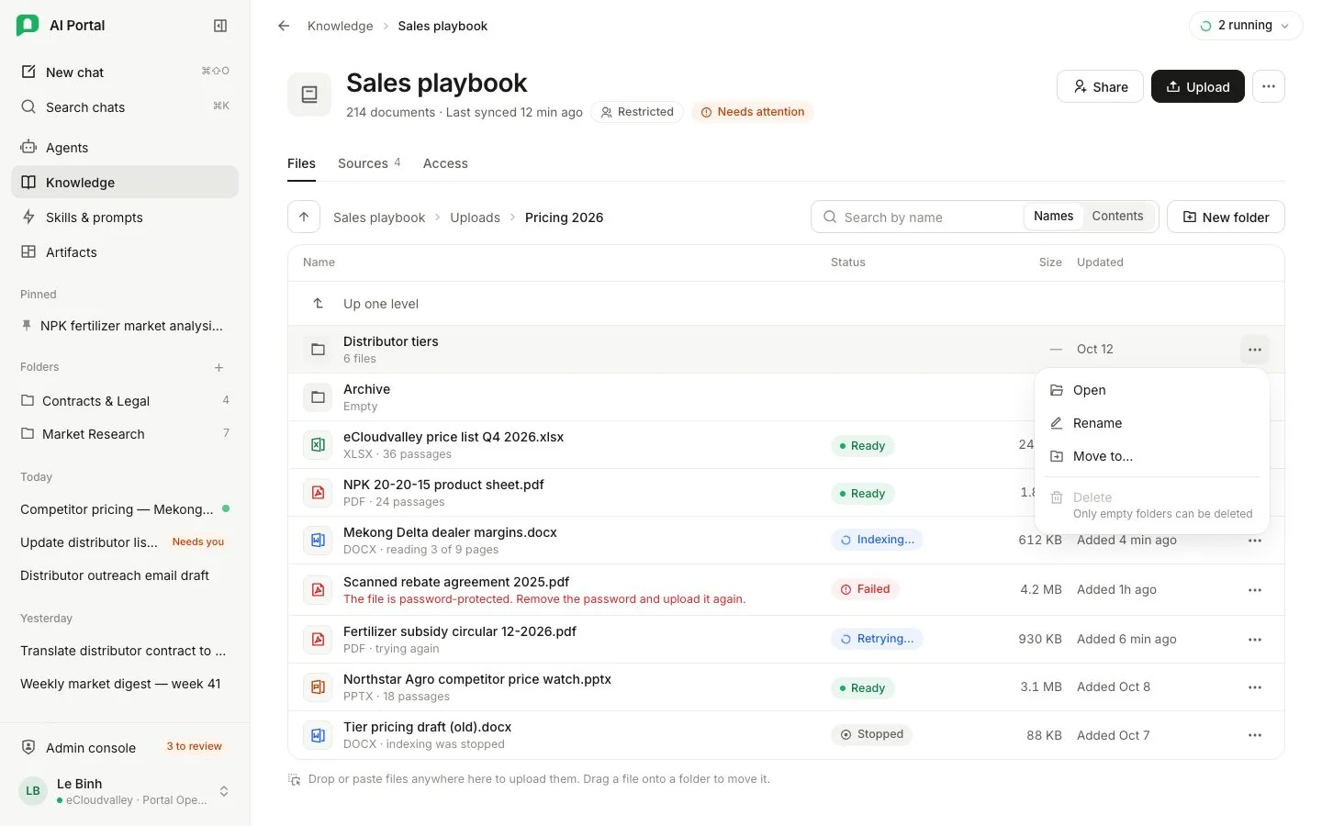Click the Share button
The height and width of the screenshot is (826, 1322).
[1100, 86]
